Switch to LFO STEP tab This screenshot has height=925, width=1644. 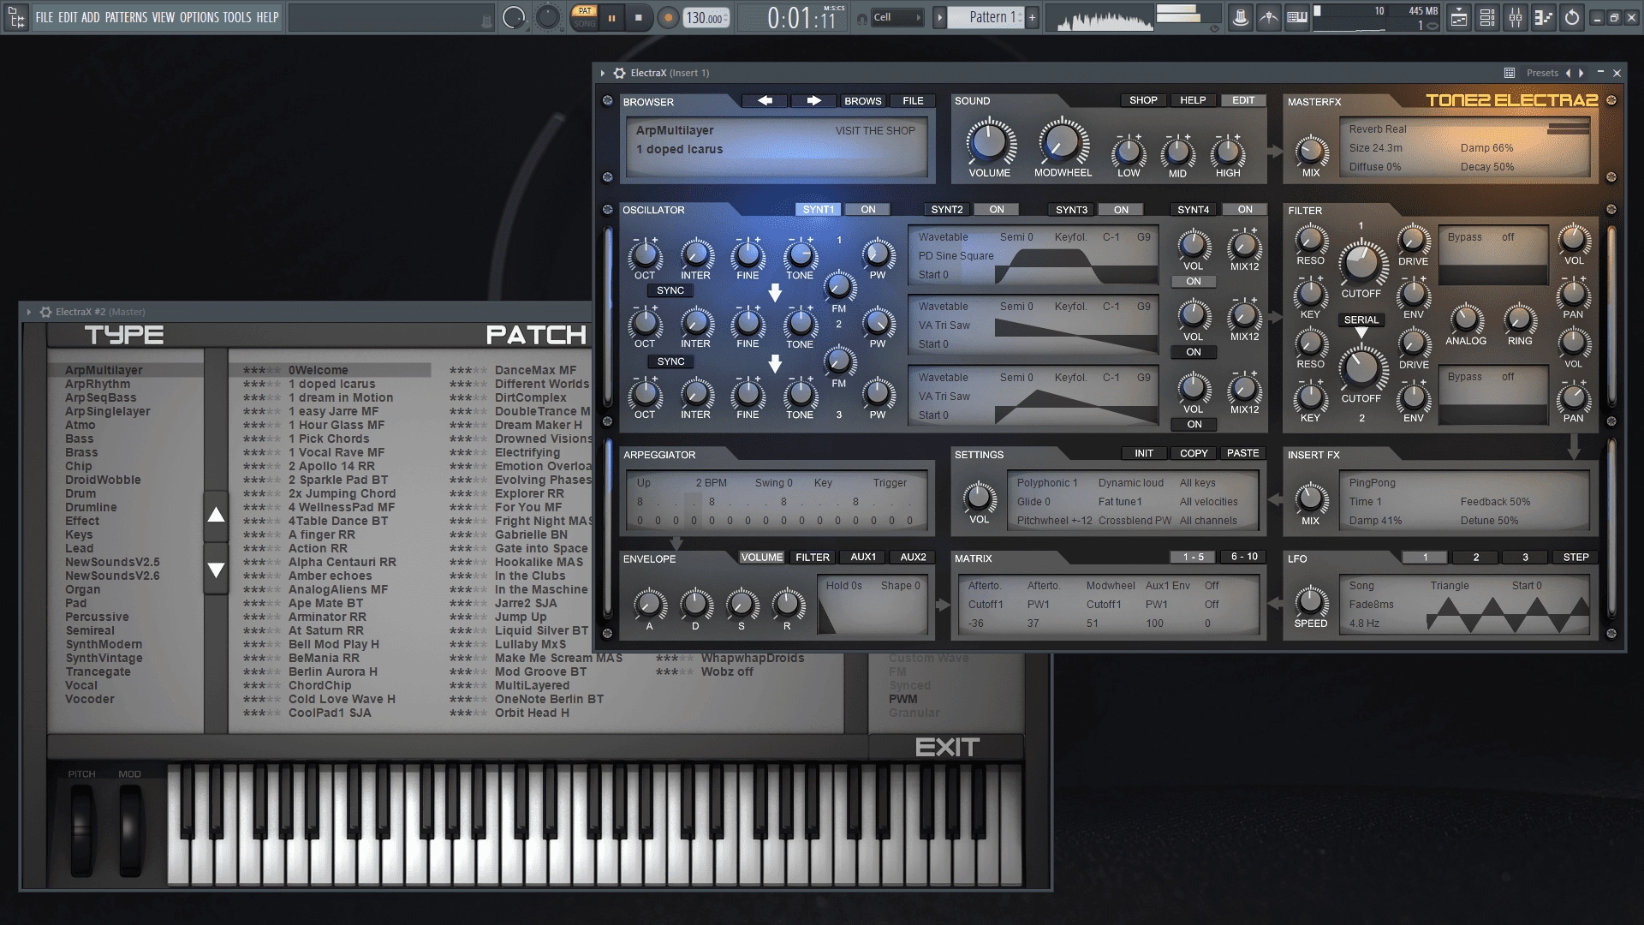pos(1575,558)
